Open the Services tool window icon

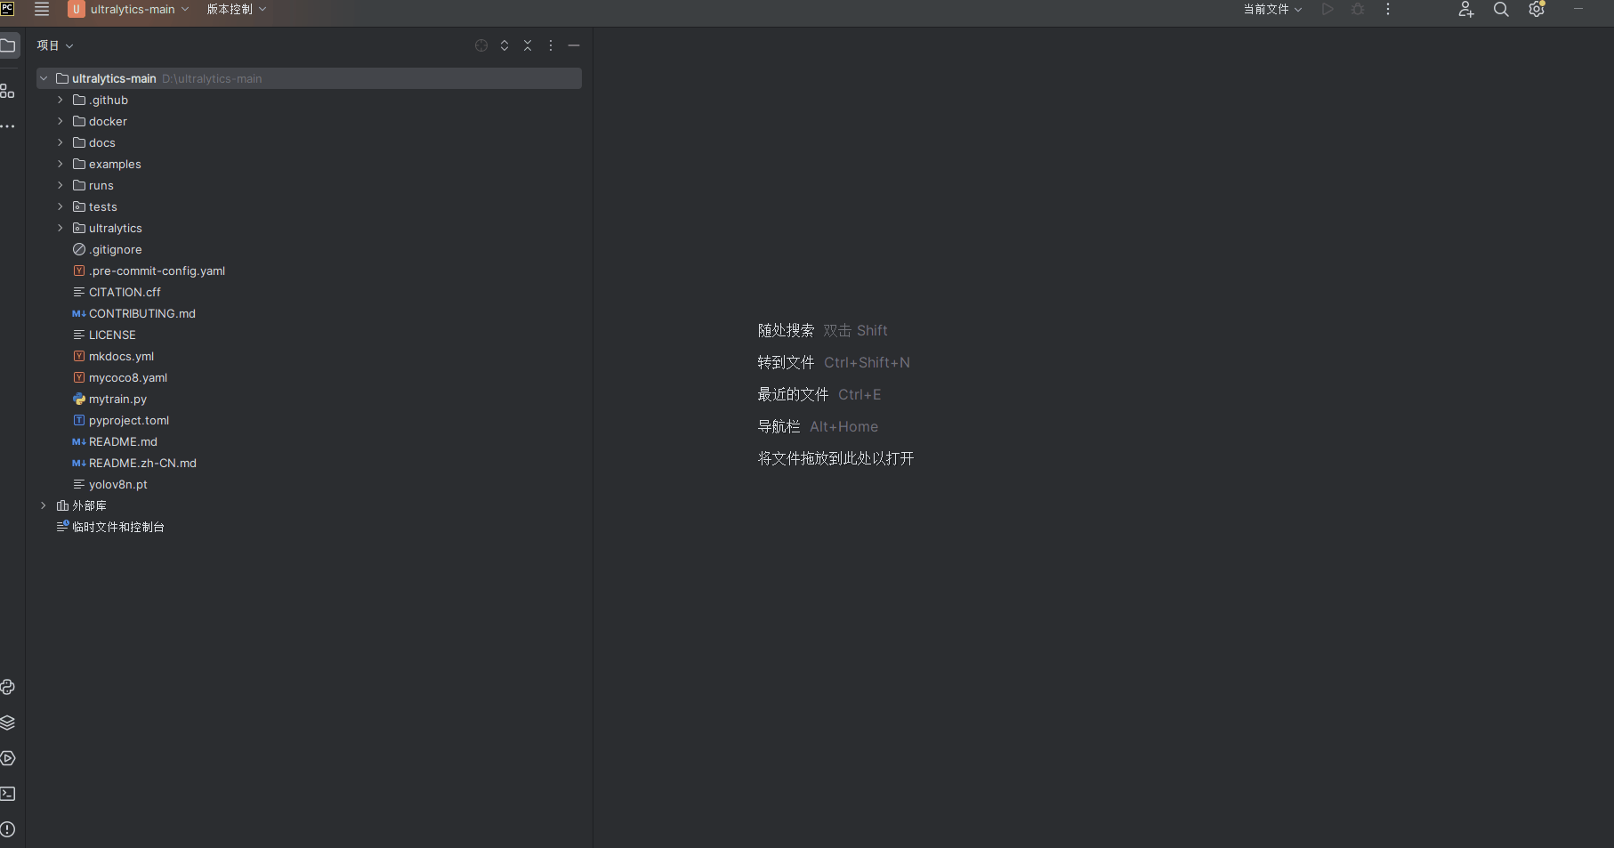click(8, 758)
